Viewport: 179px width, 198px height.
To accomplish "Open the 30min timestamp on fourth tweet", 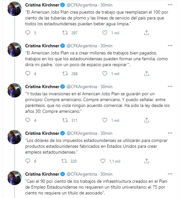I will pyautogui.click(x=106, y=133).
